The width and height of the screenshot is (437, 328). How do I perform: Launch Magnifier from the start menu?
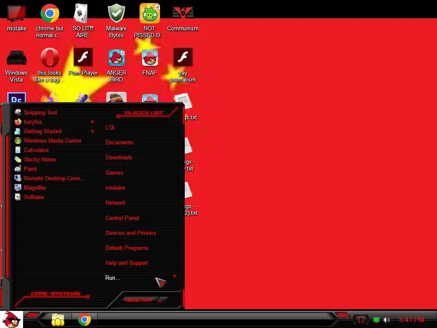coord(35,188)
